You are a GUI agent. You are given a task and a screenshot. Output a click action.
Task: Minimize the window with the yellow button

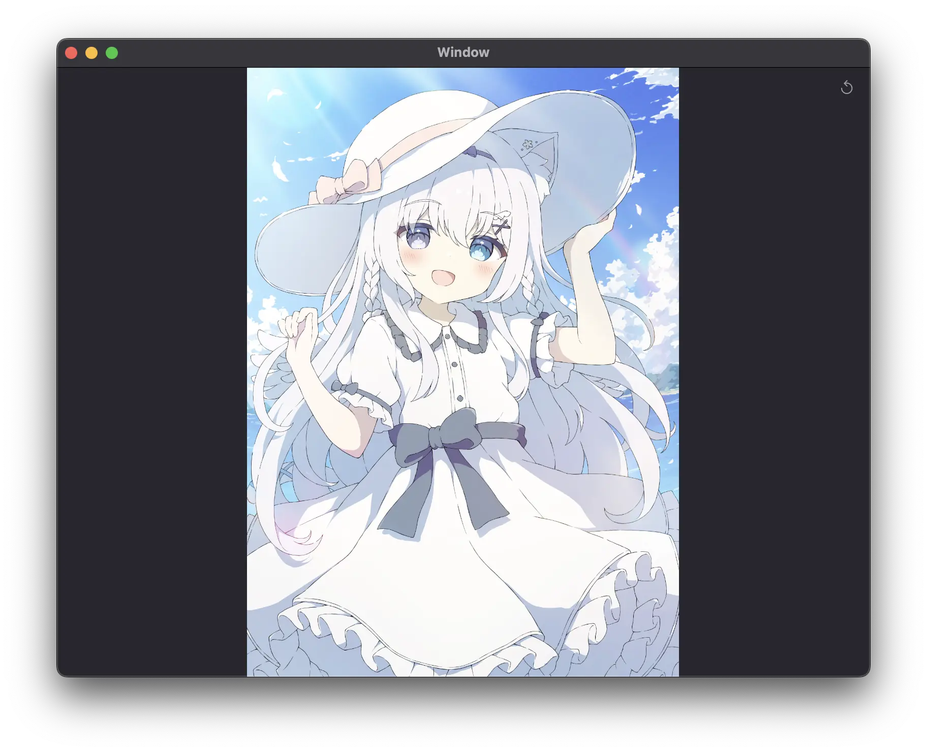[91, 53]
